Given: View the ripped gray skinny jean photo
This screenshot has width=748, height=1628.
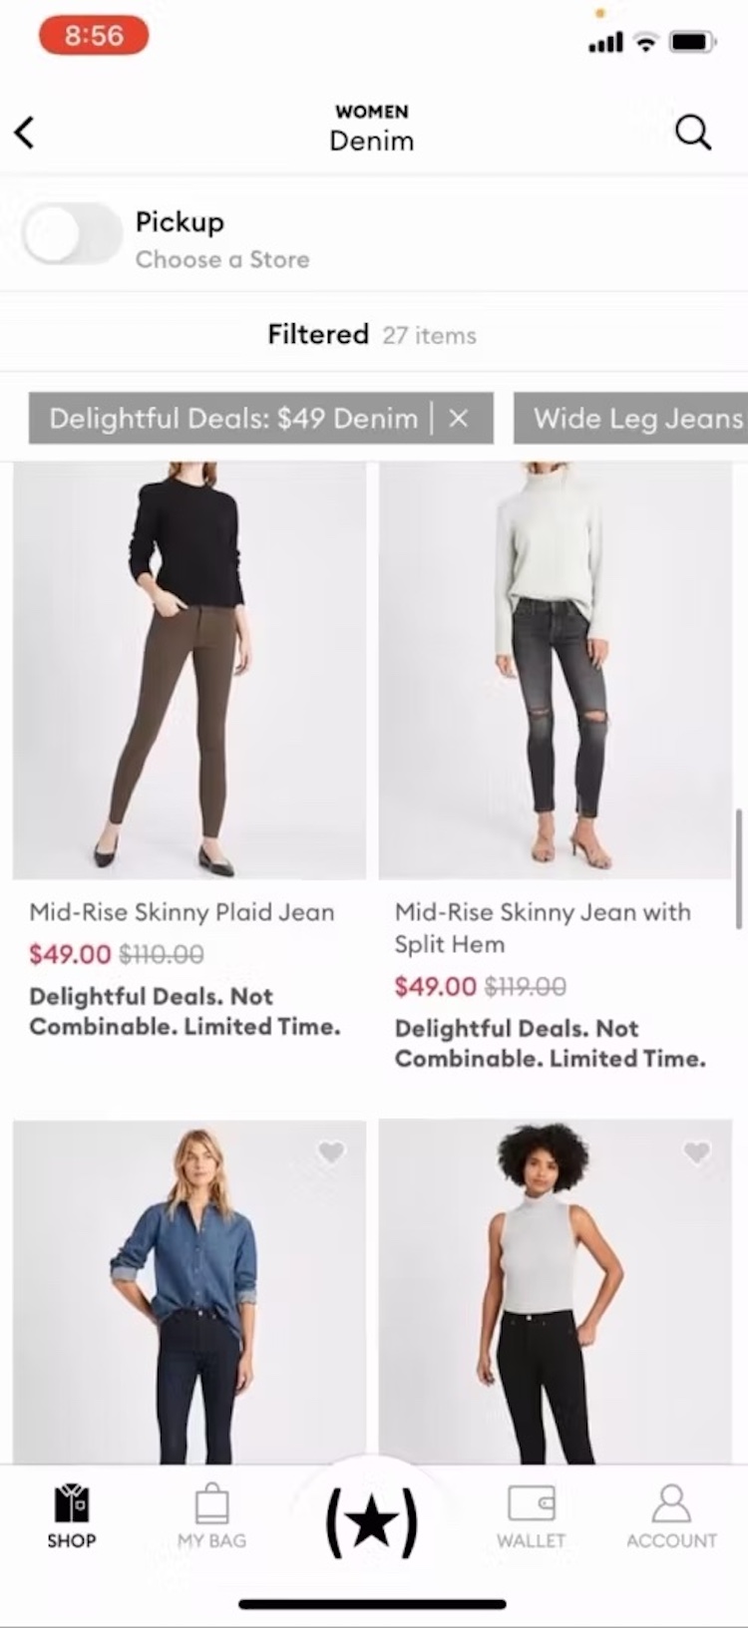Looking at the screenshot, I should click(x=556, y=670).
